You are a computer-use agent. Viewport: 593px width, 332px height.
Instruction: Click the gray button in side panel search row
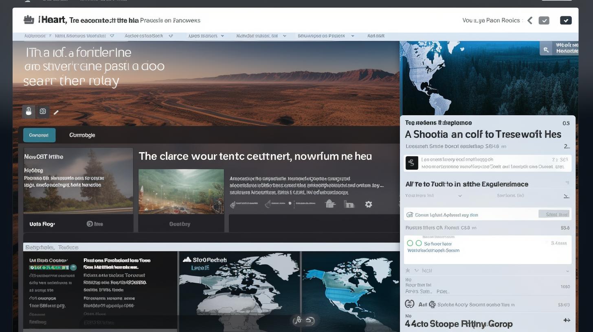[554, 214]
